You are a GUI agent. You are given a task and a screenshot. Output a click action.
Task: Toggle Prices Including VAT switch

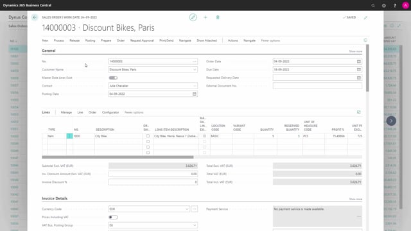pyautogui.click(x=113, y=217)
